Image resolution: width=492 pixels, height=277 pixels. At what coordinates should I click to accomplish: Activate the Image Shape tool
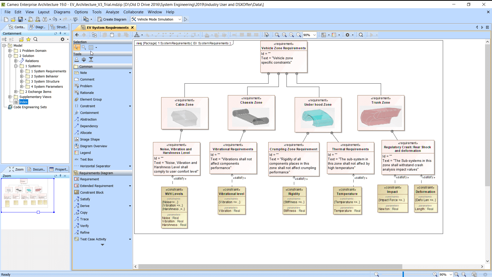(x=90, y=139)
